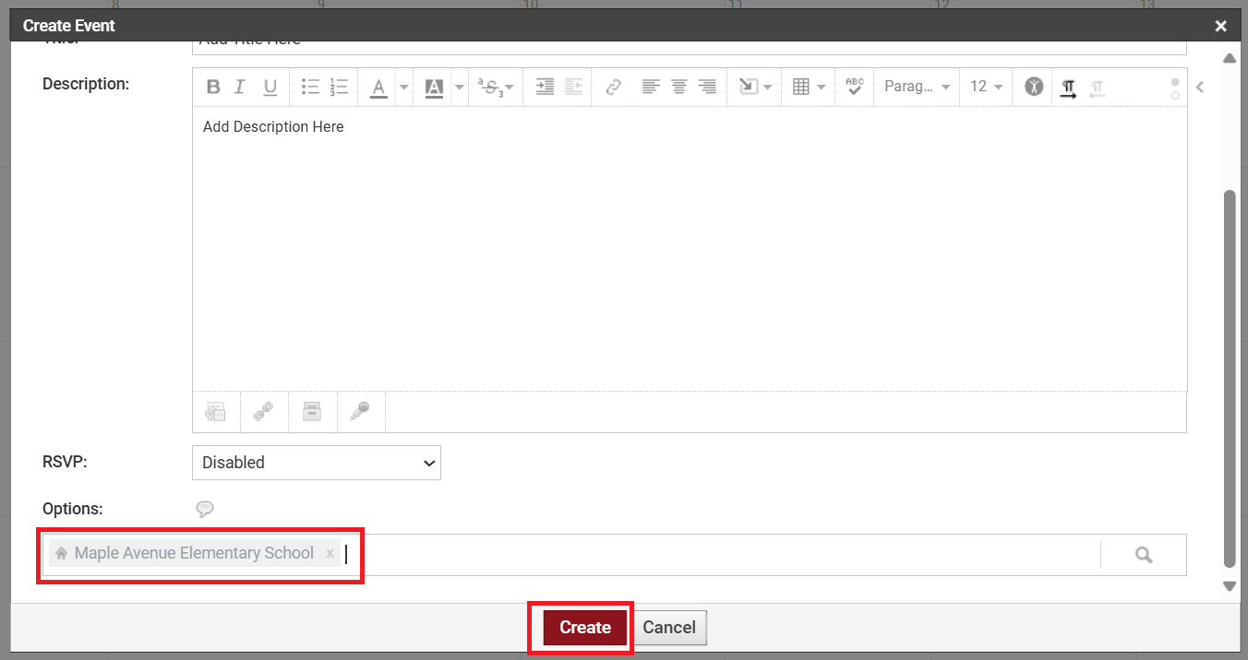Screen dimensions: 1248x660
Task: Click the Create button
Action: (x=584, y=628)
